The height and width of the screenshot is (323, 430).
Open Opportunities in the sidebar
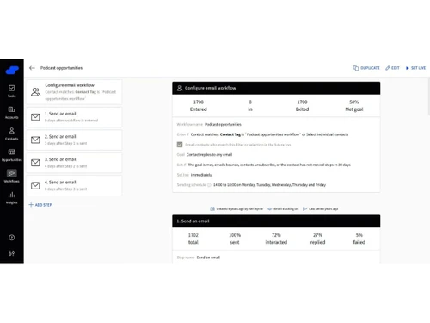(x=12, y=155)
